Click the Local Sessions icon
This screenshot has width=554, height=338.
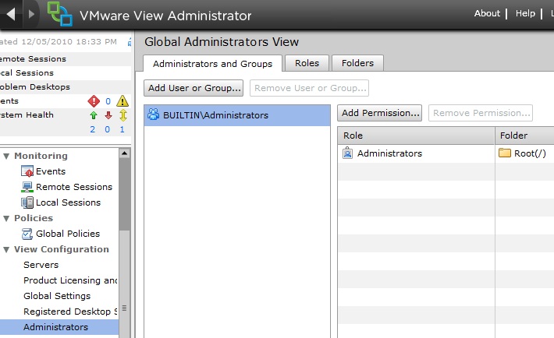point(28,202)
